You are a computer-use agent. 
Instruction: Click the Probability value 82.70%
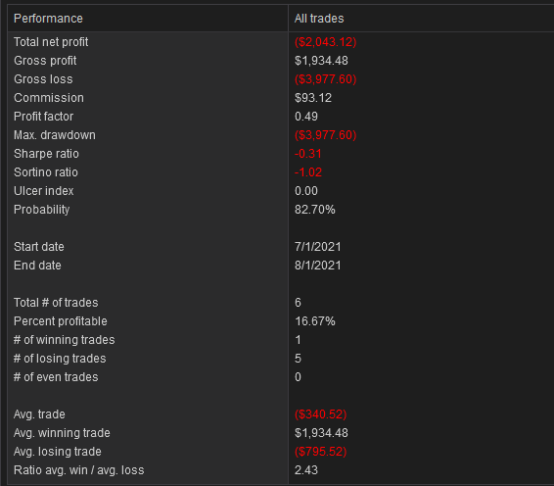[315, 210]
